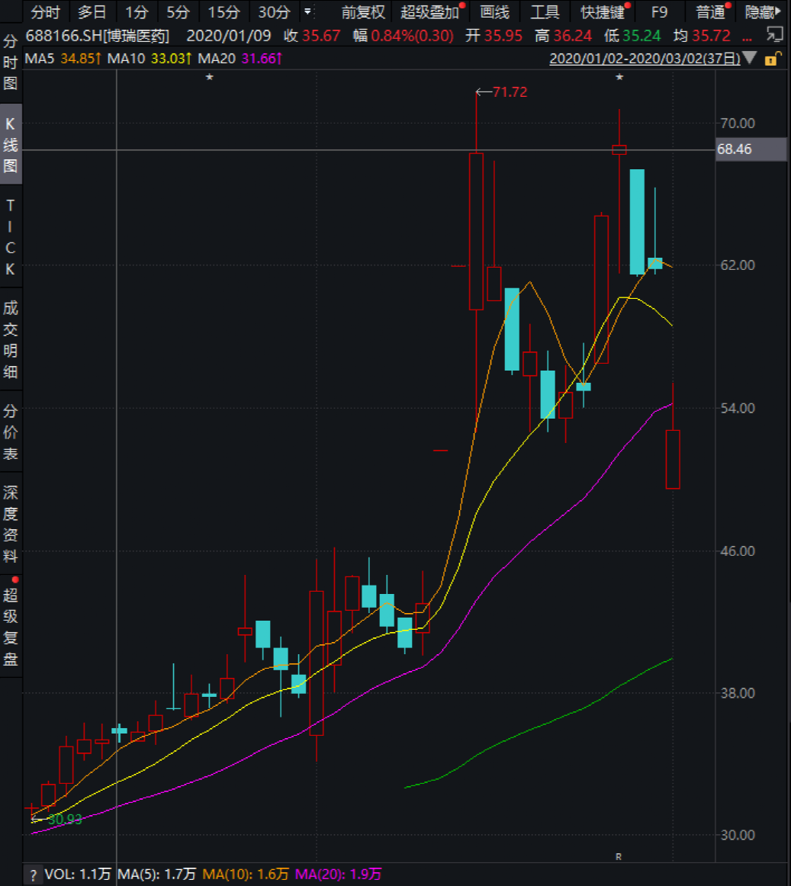Expand the date range triangle dropdown

pyautogui.click(x=751, y=59)
